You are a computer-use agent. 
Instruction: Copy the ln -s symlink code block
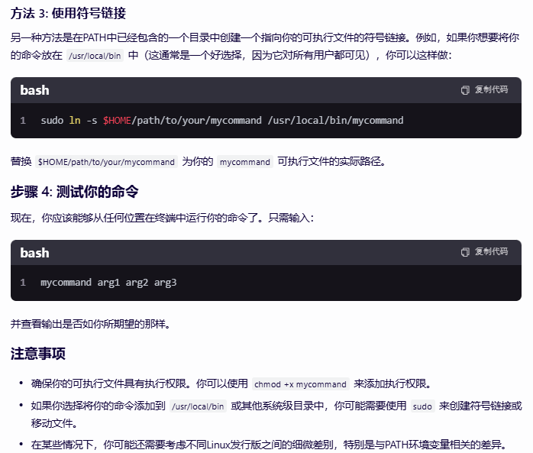tap(484, 90)
